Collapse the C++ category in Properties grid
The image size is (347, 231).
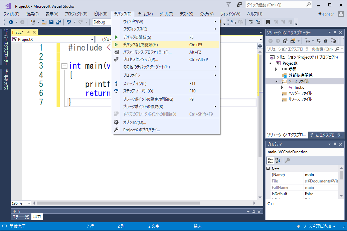pyautogui.click(x=268, y=168)
